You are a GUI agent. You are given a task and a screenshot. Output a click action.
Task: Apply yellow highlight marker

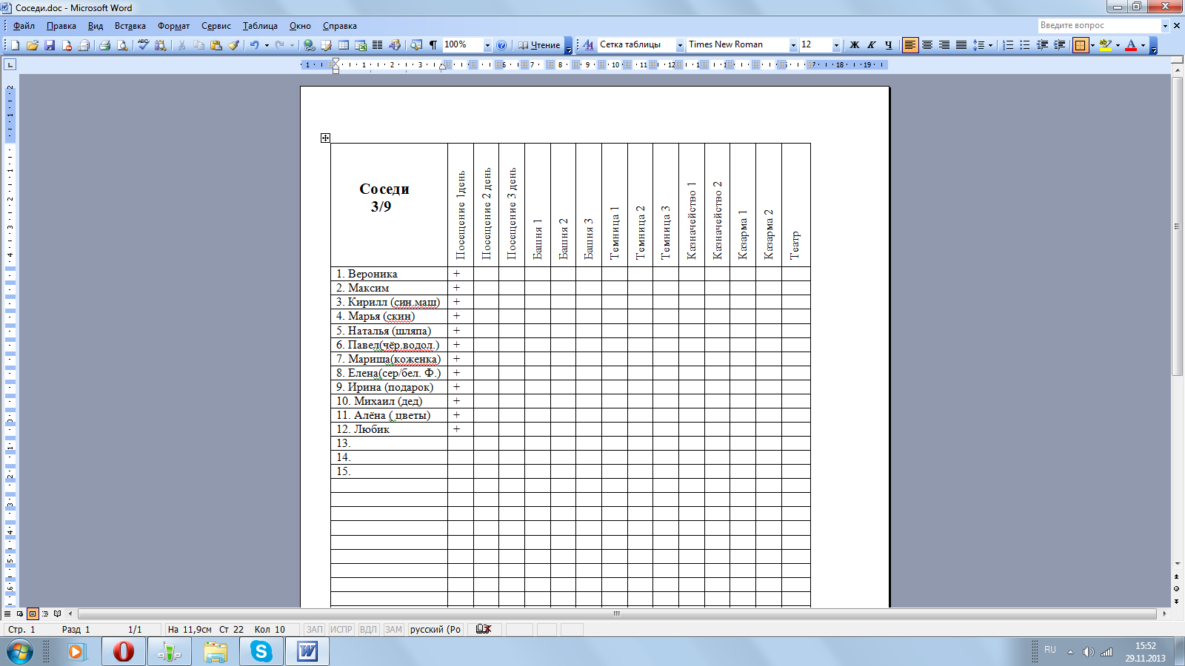pyautogui.click(x=1105, y=45)
